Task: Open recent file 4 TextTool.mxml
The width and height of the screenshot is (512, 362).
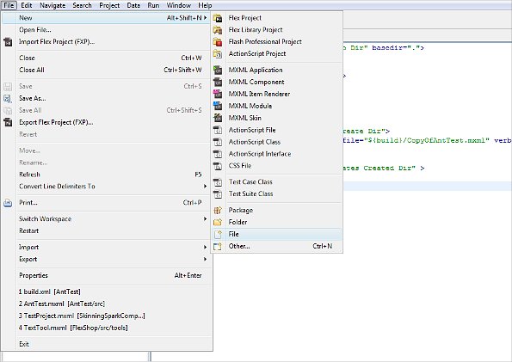Action: 107,328
